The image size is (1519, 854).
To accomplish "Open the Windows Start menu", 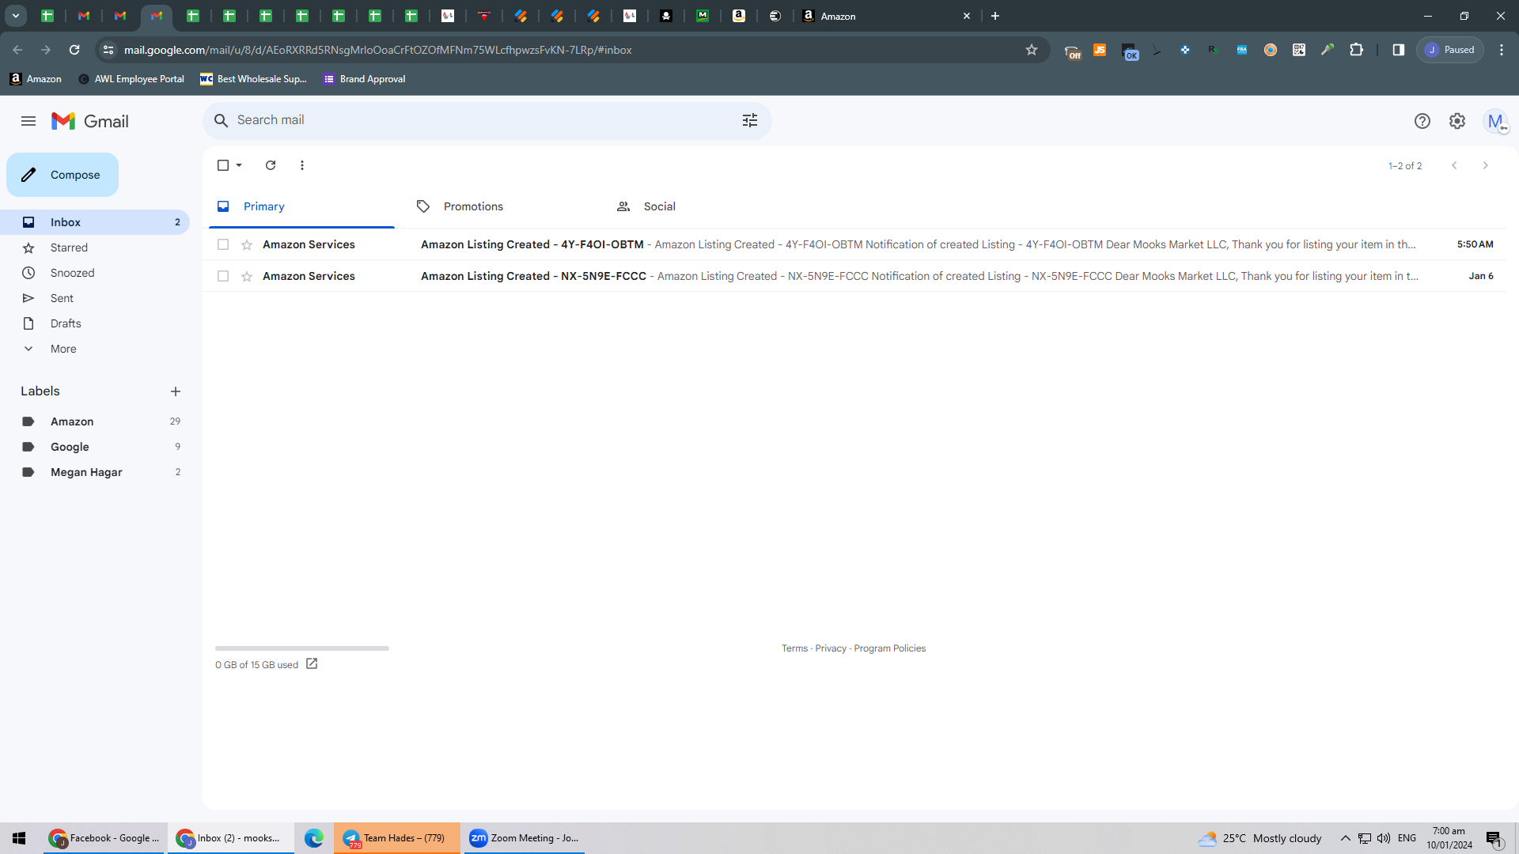I will (19, 838).
